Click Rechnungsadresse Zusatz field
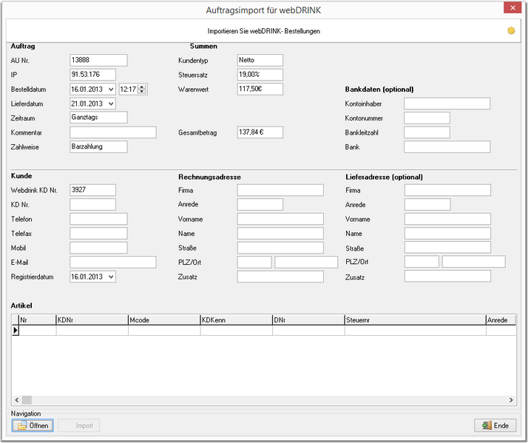This screenshot has width=528, height=443. (x=280, y=277)
